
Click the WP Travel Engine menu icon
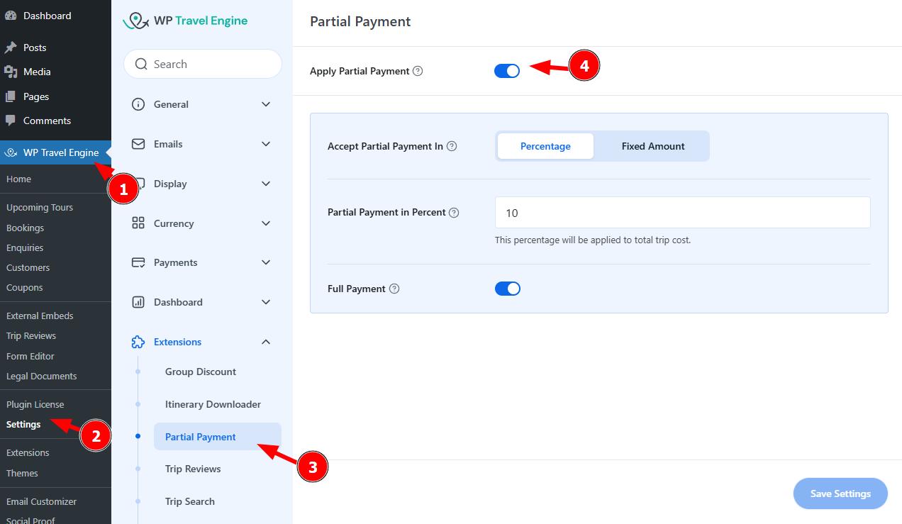11,152
